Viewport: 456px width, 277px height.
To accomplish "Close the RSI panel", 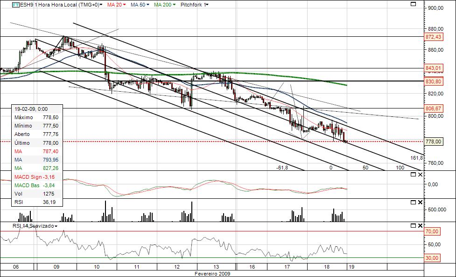I will point(420,226).
